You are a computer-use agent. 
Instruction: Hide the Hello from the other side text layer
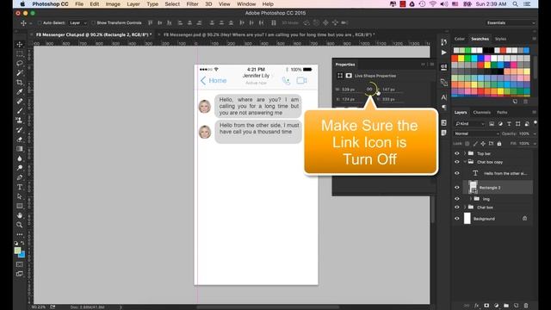click(457, 173)
